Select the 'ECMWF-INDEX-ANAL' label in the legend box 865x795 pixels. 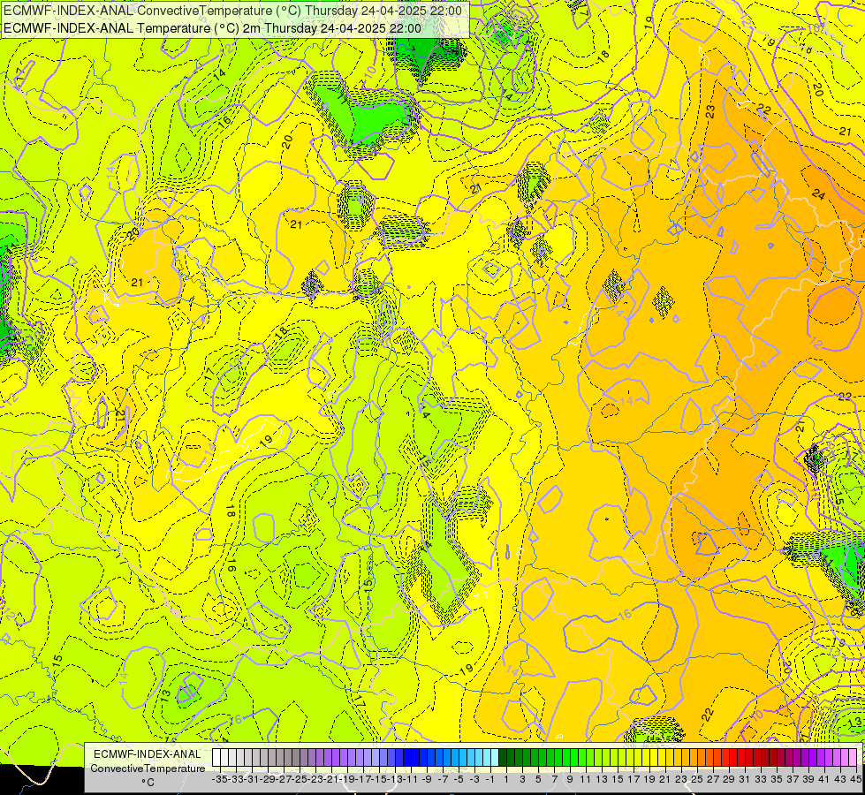tap(148, 754)
